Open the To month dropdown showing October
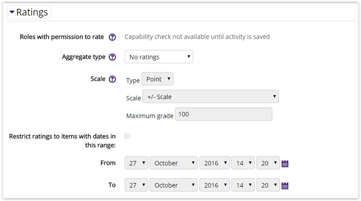 pyautogui.click(x=174, y=185)
